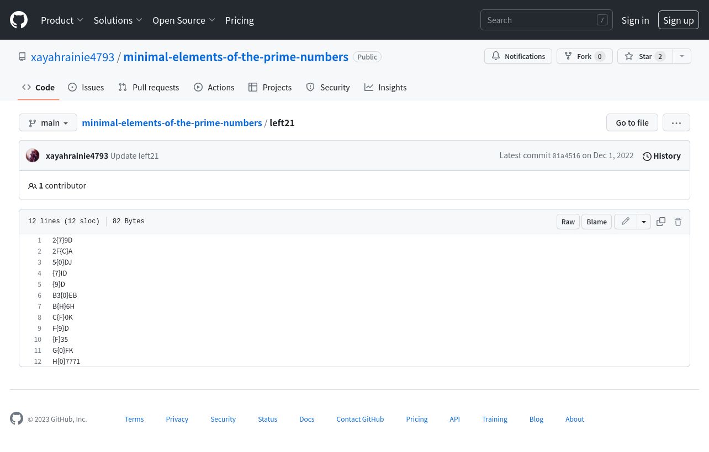709x452 pixels.
Task: Switch to the Code tab
Action: point(39,87)
